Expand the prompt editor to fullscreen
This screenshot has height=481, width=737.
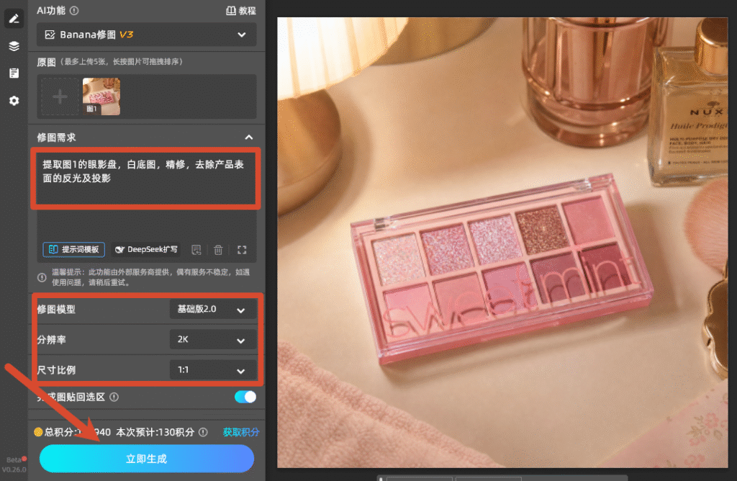242,250
